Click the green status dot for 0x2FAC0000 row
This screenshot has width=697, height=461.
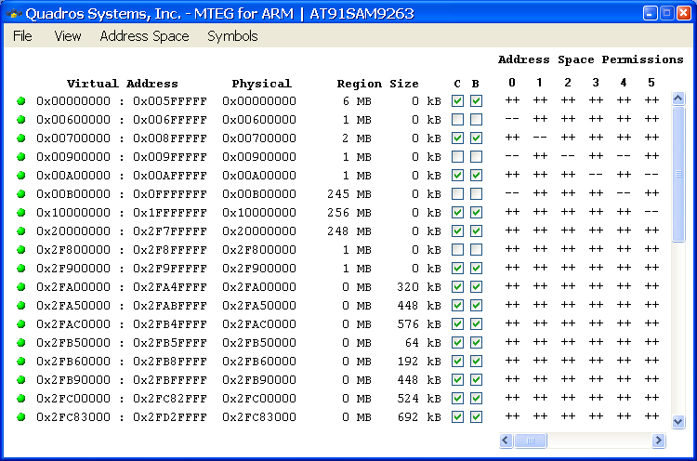(20, 324)
